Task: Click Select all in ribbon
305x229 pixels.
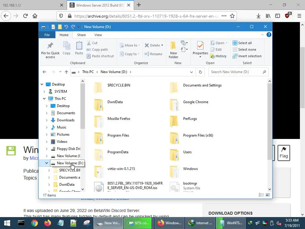Action: (242, 43)
